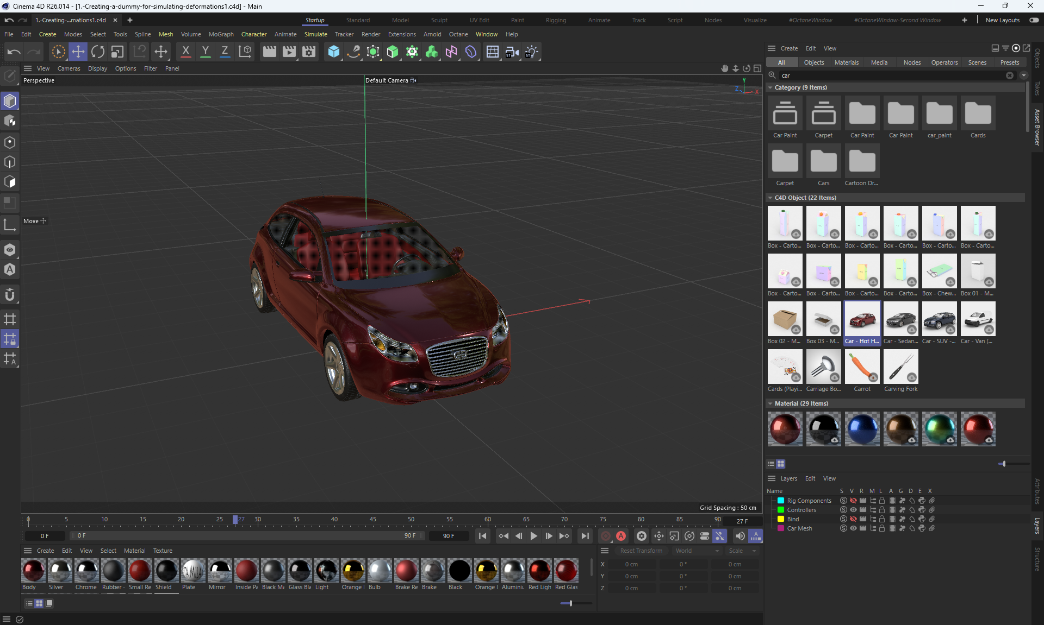Go to end of animation
Screen dimensions: 1044x625
click(x=585, y=536)
